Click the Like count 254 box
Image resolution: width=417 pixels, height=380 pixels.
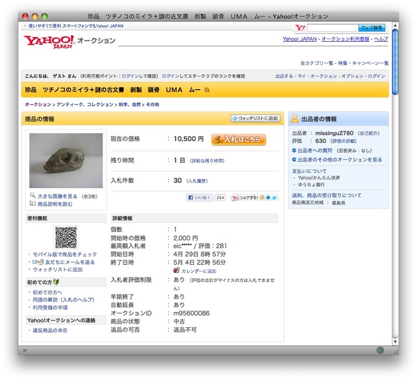click(220, 197)
